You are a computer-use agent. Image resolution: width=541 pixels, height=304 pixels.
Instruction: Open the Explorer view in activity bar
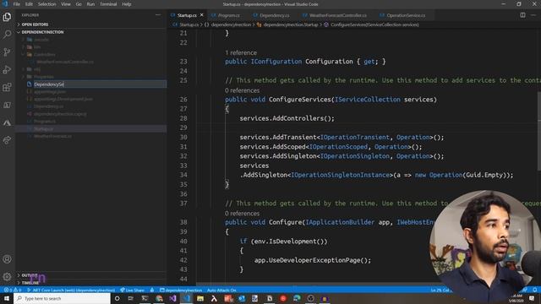click(x=7, y=17)
